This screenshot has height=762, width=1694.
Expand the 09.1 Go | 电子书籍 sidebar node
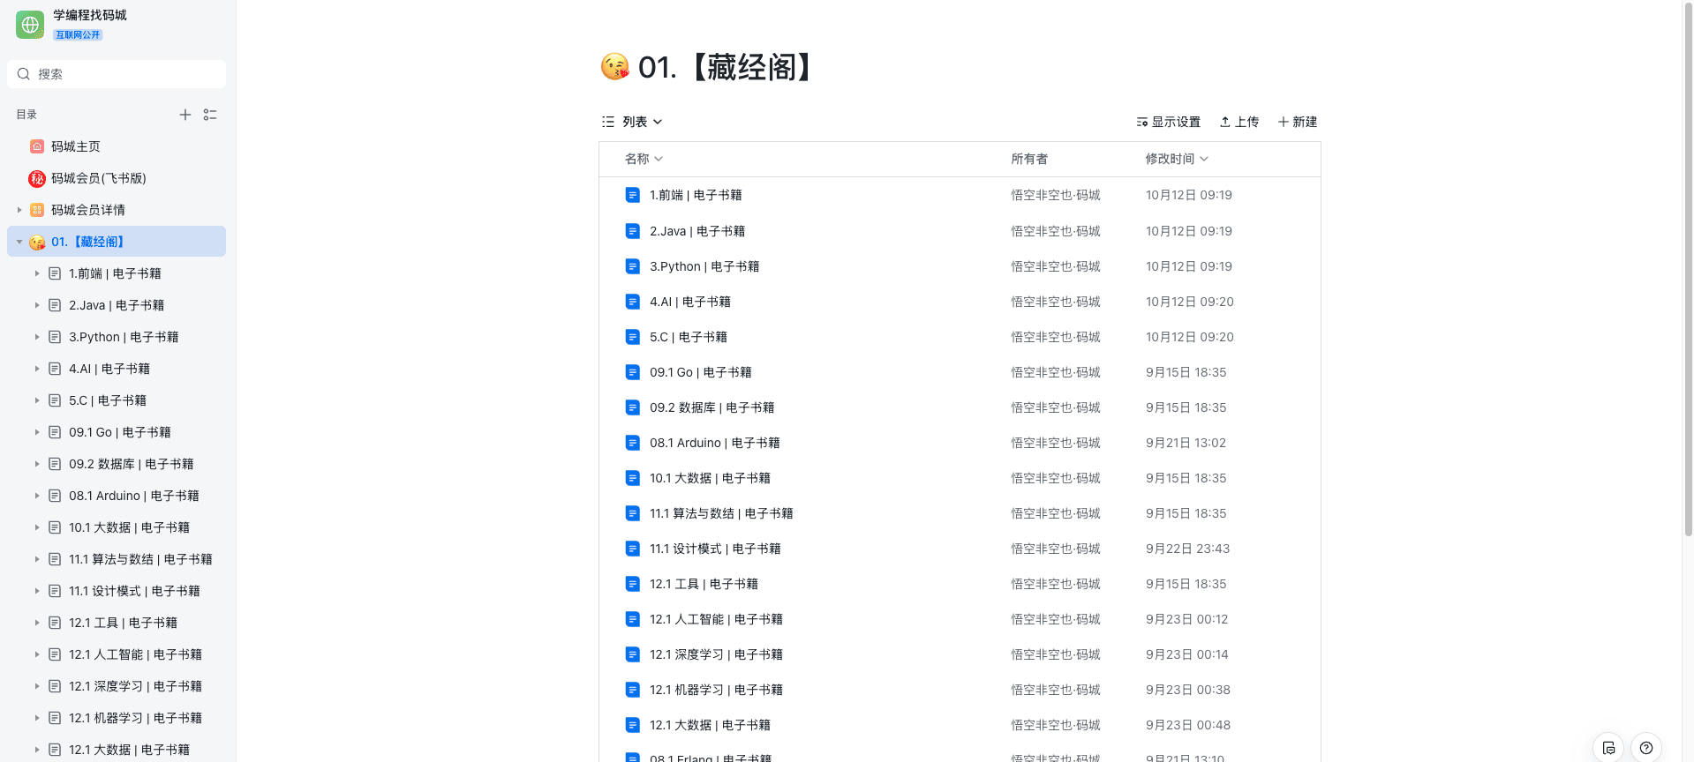coord(37,432)
